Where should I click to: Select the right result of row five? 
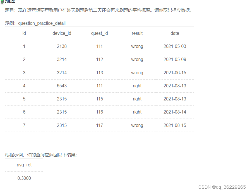point(137,99)
